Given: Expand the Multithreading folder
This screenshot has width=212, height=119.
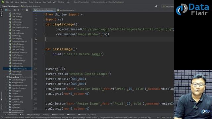Looking at the screenshot, I should pos(7,102).
